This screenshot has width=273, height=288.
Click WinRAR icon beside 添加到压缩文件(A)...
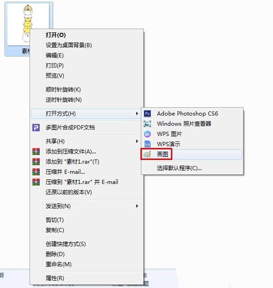coord(36,151)
